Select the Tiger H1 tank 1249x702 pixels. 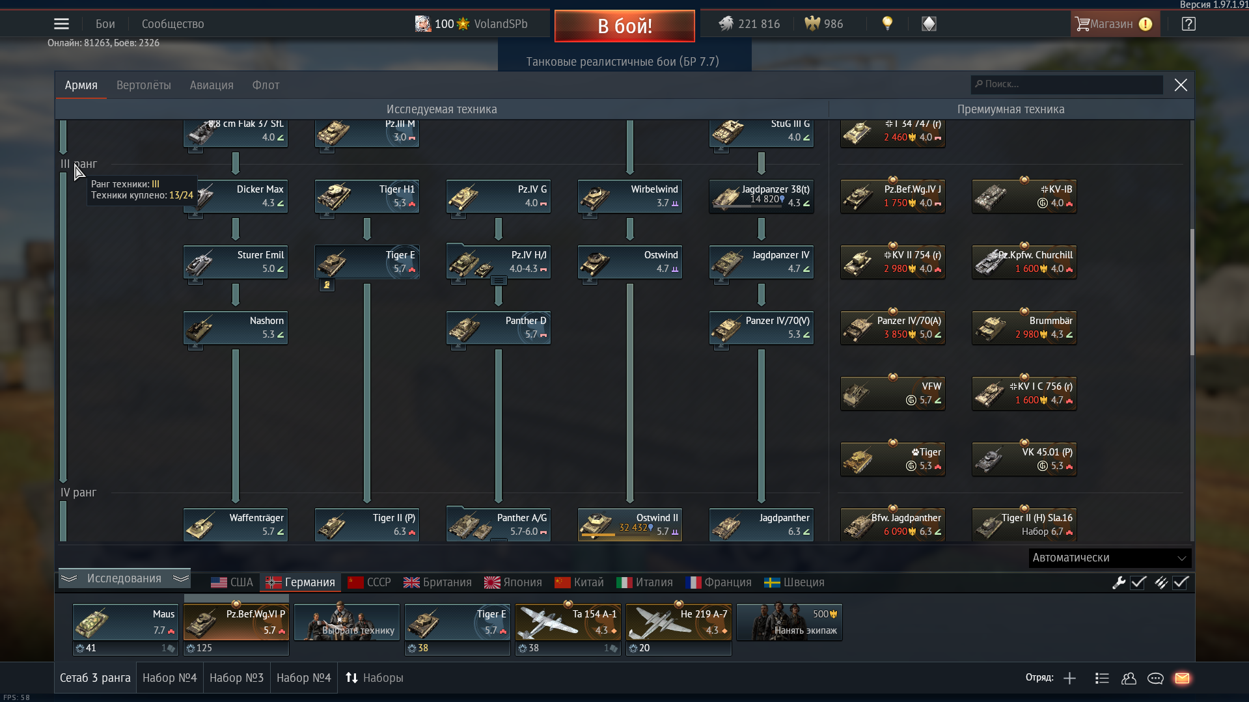(367, 196)
